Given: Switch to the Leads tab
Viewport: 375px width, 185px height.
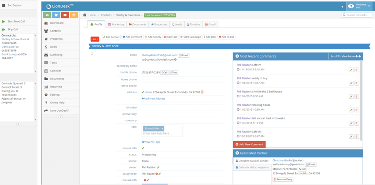Looking at the screenshot, I should click(x=177, y=24).
